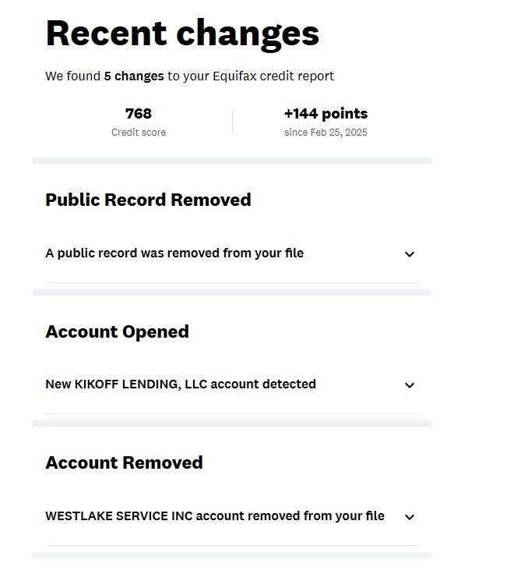Image resolution: width=528 pixels, height=581 pixels.
Task: Click the 768 credit score number
Action: pyautogui.click(x=139, y=114)
